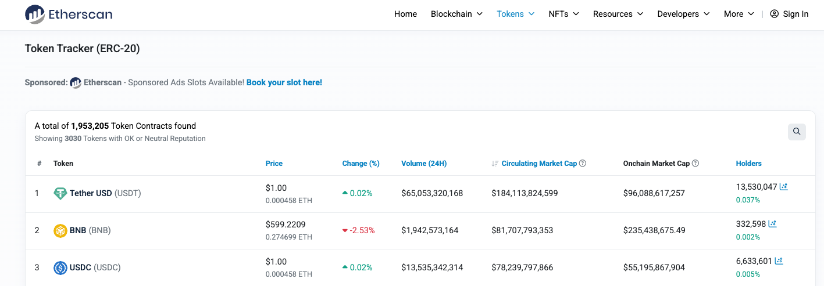Open holders chart icon for Tether USD
The image size is (824, 286).
tap(783, 187)
